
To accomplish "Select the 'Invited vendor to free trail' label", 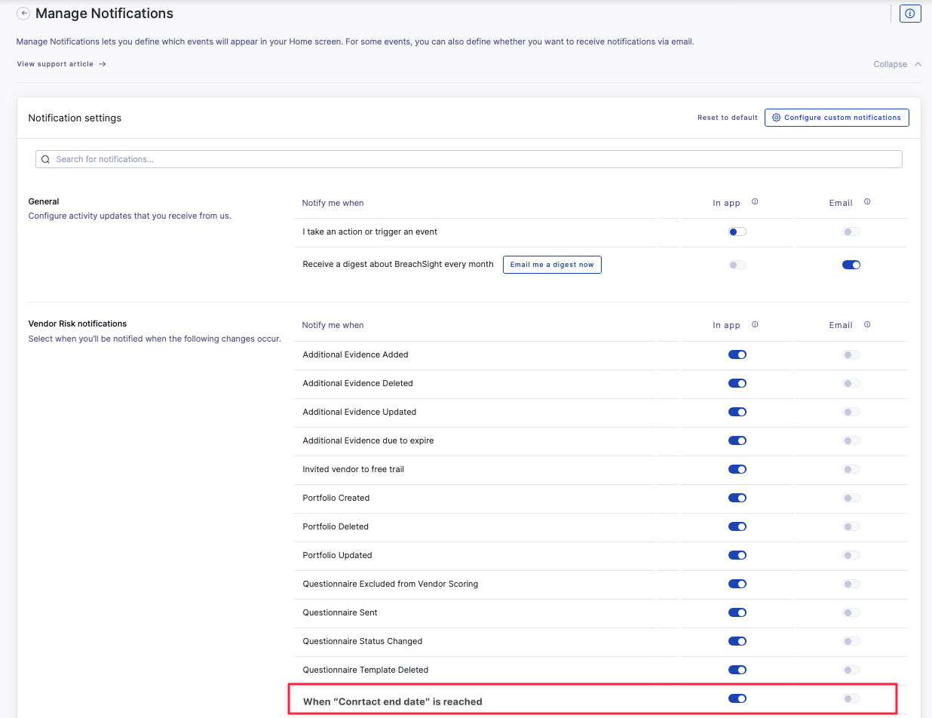I will pyautogui.click(x=354, y=469).
